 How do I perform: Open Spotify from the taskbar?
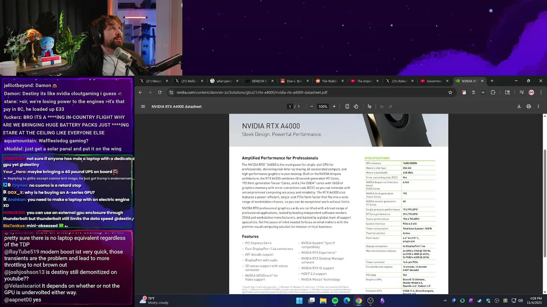pyautogui.click(x=335, y=301)
